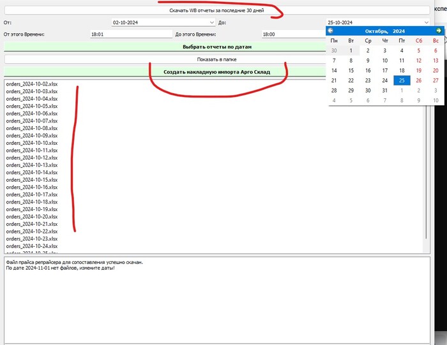Select file orders_2024-10-19.xlsx

click(x=32, y=210)
